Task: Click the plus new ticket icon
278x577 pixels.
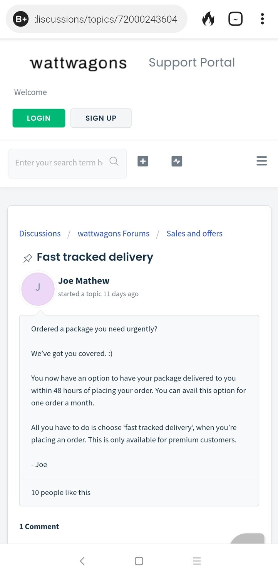Action: click(143, 162)
